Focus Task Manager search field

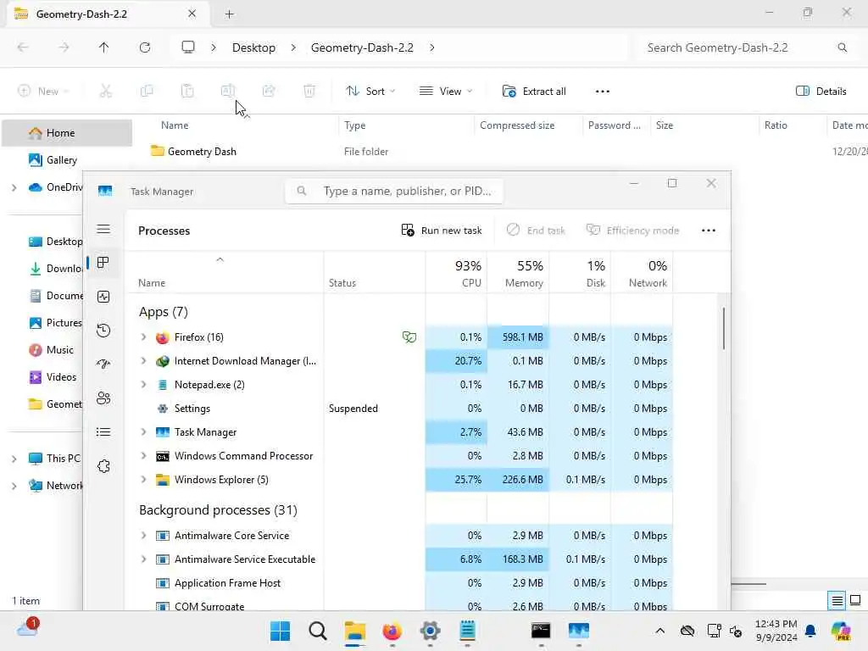click(x=394, y=191)
